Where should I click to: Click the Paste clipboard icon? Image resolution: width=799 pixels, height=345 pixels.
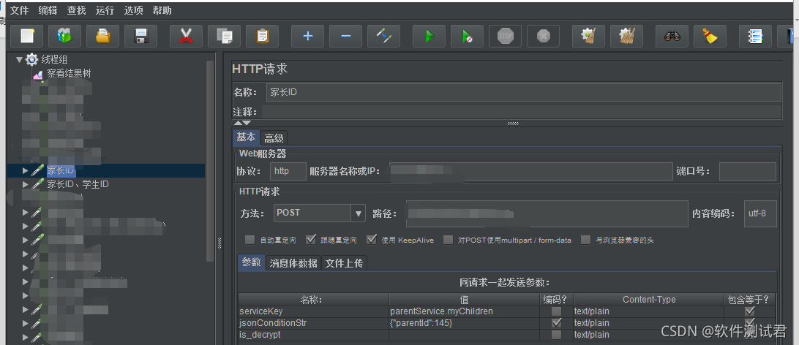[262, 36]
